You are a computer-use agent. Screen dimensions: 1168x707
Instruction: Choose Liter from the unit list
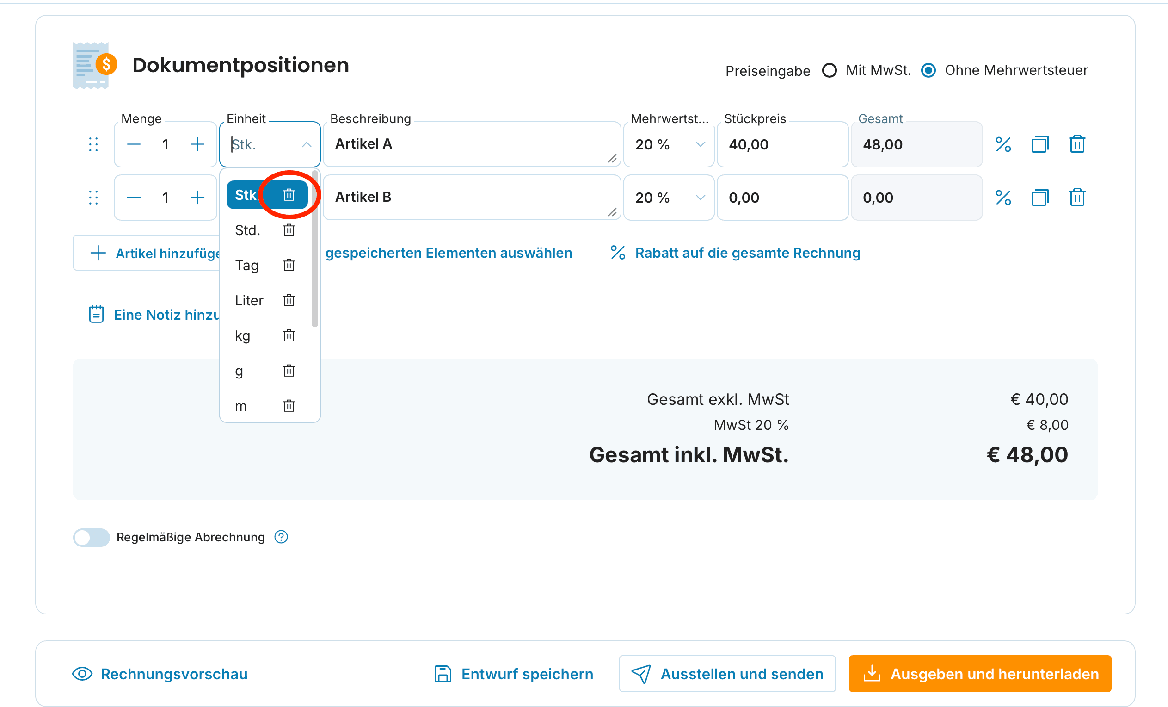coord(249,300)
